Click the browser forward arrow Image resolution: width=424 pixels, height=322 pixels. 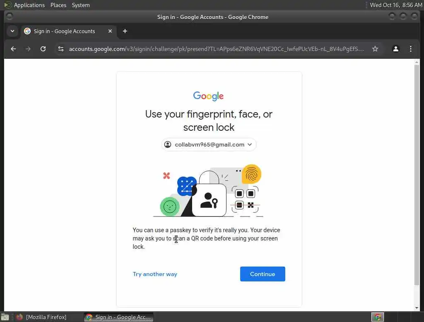coord(28,49)
